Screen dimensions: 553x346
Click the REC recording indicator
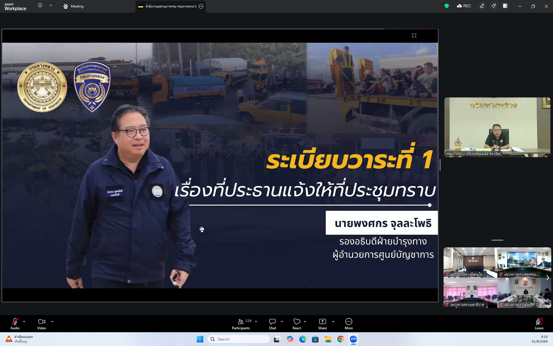pos(464,6)
